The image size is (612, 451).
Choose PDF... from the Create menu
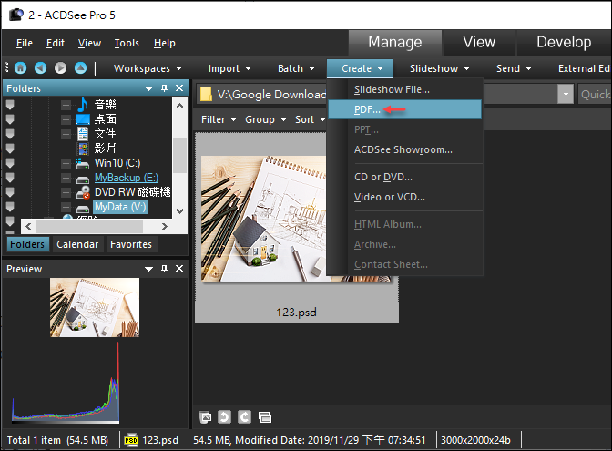click(404, 109)
